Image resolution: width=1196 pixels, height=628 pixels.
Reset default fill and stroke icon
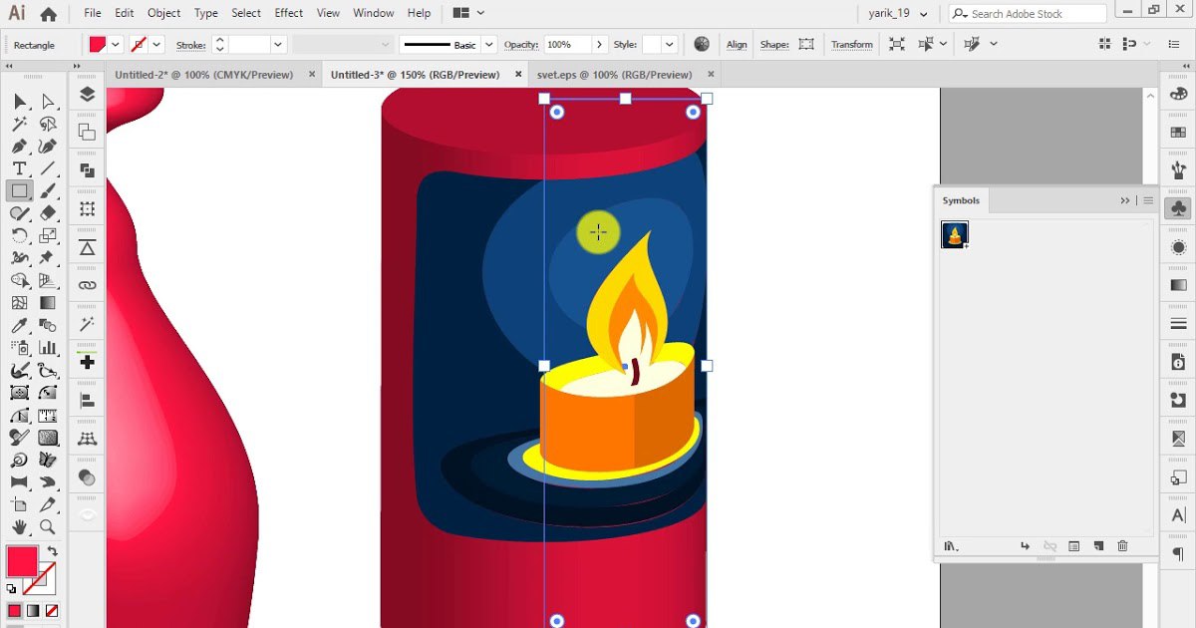(12, 589)
